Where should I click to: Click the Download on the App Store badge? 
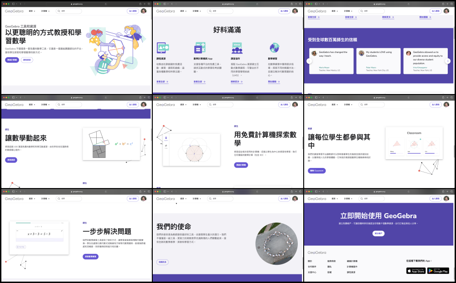click(x=415, y=271)
